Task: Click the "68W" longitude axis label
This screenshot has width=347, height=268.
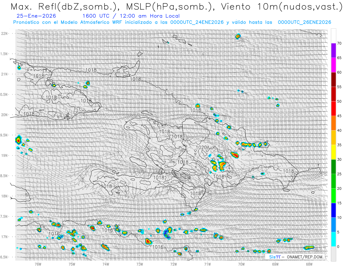Action: coord(309,264)
